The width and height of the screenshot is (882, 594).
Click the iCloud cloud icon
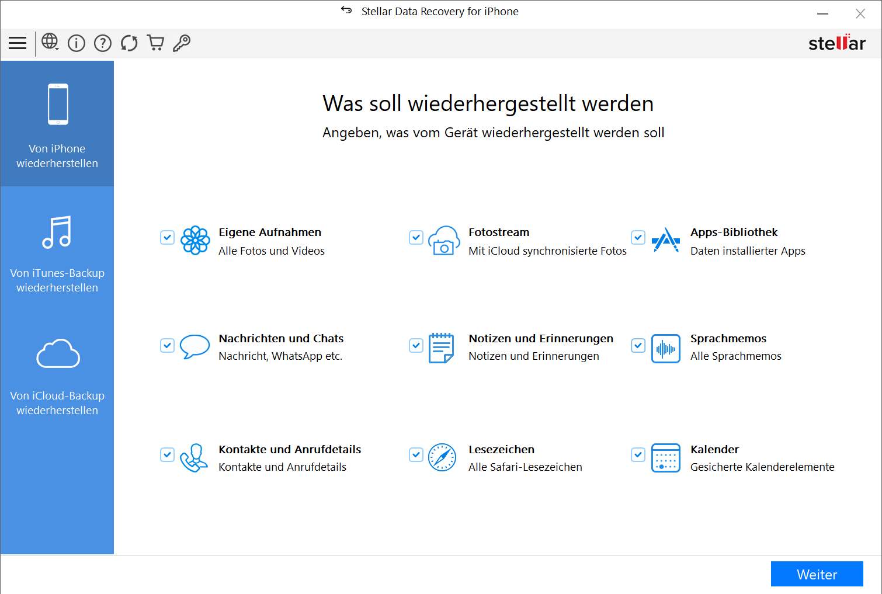pyautogui.click(x=58, y=353)
